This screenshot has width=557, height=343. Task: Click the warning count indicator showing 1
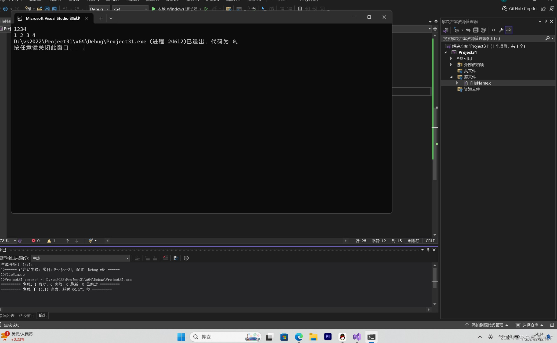[51, 241]
